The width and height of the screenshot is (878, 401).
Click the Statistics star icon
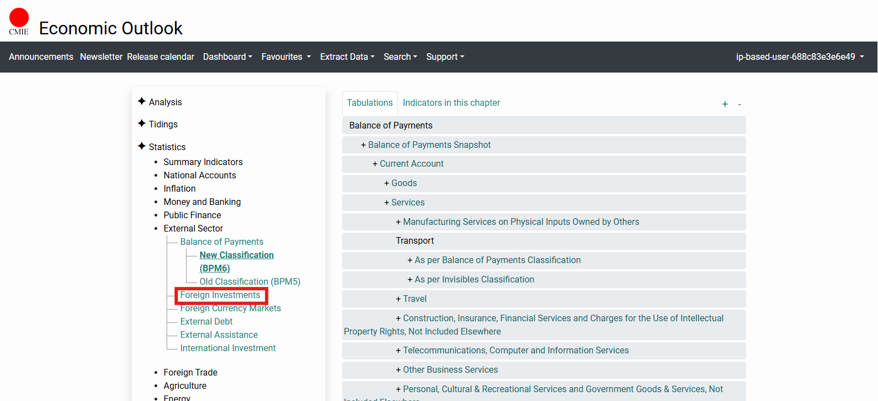tap(142, 146)
